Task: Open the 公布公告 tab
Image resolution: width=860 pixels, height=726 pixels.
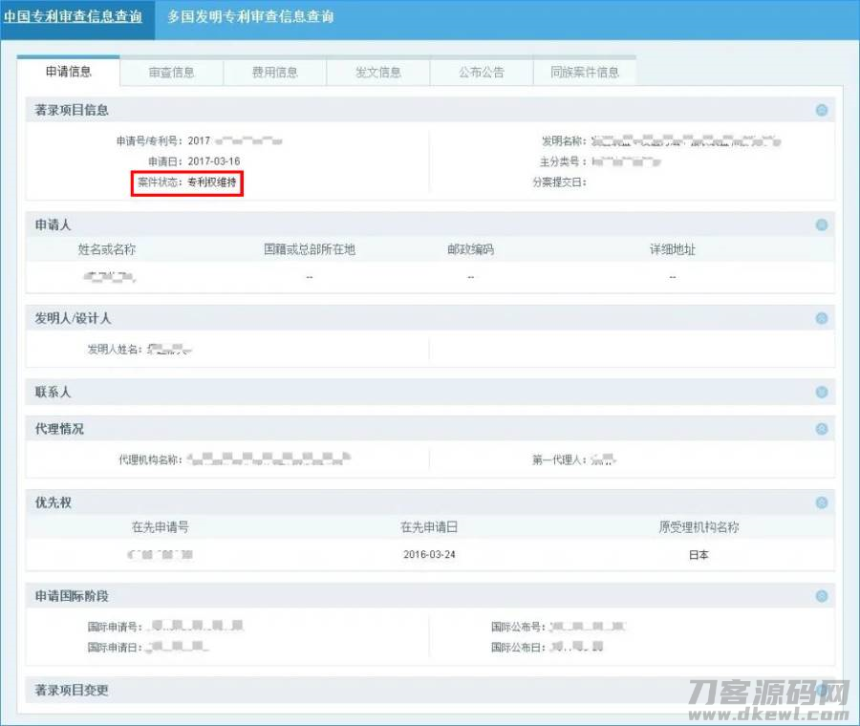Action: (482, 72)
